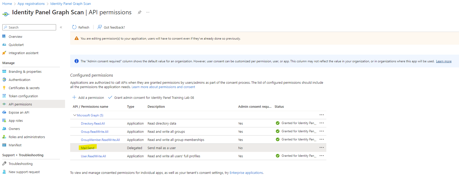
Task: Click the API / Permissions name column header
Action: (x=90, y=107)
